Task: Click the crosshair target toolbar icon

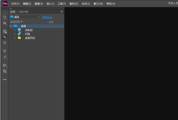Action: pos(5,43)
